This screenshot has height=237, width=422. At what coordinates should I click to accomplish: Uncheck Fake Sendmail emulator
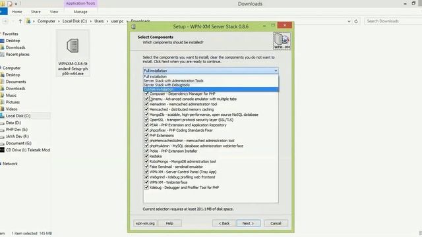(x=146, y=167)
